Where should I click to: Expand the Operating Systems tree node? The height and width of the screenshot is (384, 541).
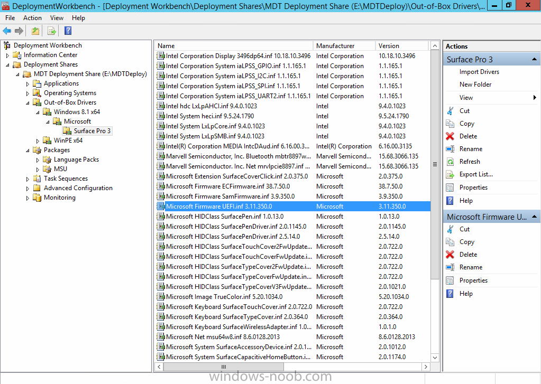click(27, 93)
